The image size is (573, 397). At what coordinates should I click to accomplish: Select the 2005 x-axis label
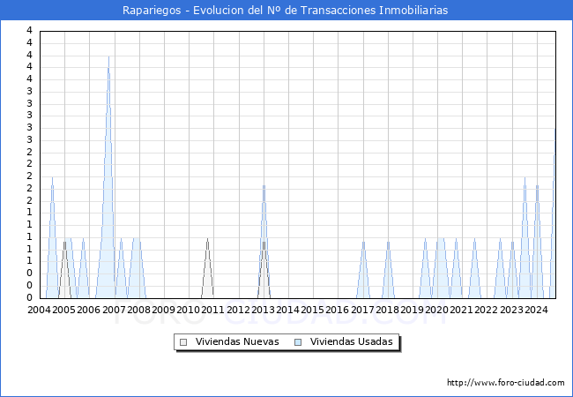tap(64, 310)
